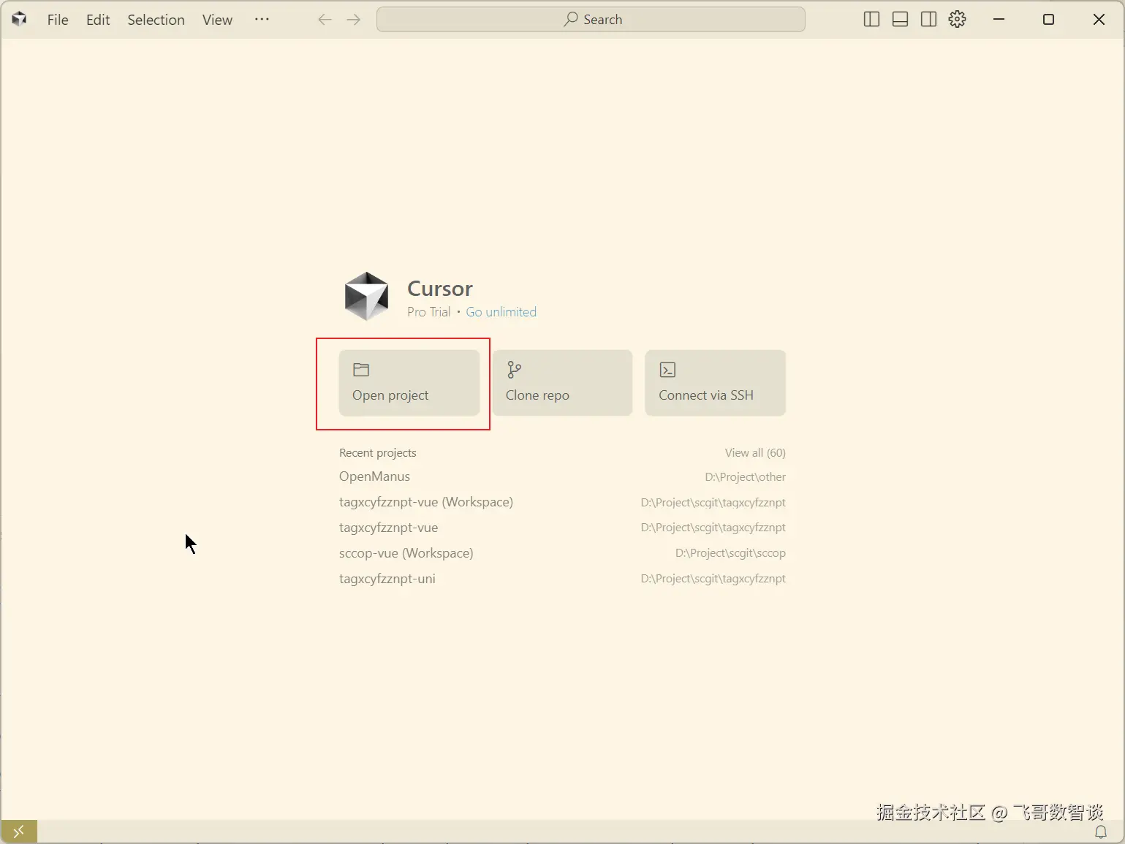Go back with the left arrow
The width and height of the screenshot is (1125, 844).
point(325,20)
